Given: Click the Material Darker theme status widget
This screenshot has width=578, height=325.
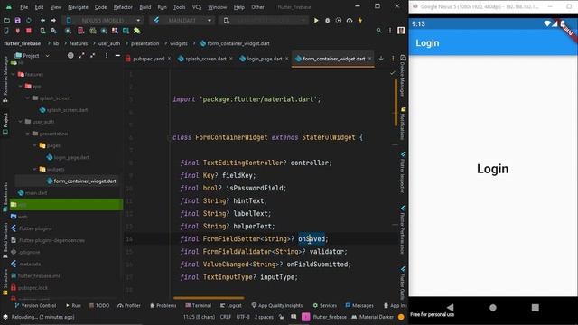Looking at the screenshot, I should [x=372, y=317].
